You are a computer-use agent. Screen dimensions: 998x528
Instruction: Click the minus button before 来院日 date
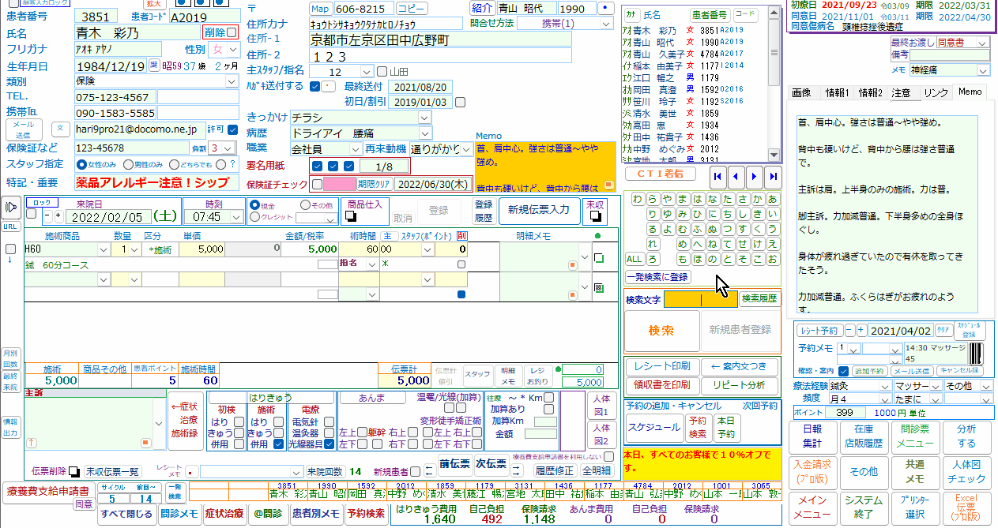(x=47, y=216)
